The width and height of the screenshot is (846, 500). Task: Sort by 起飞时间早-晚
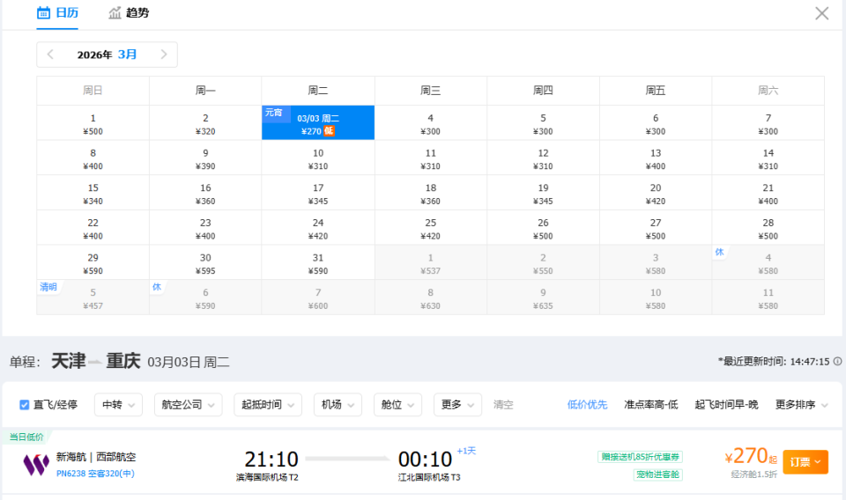[726, 405]
